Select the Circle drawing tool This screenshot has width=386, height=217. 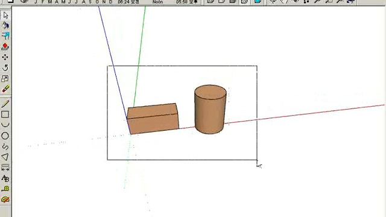point(5,136)
